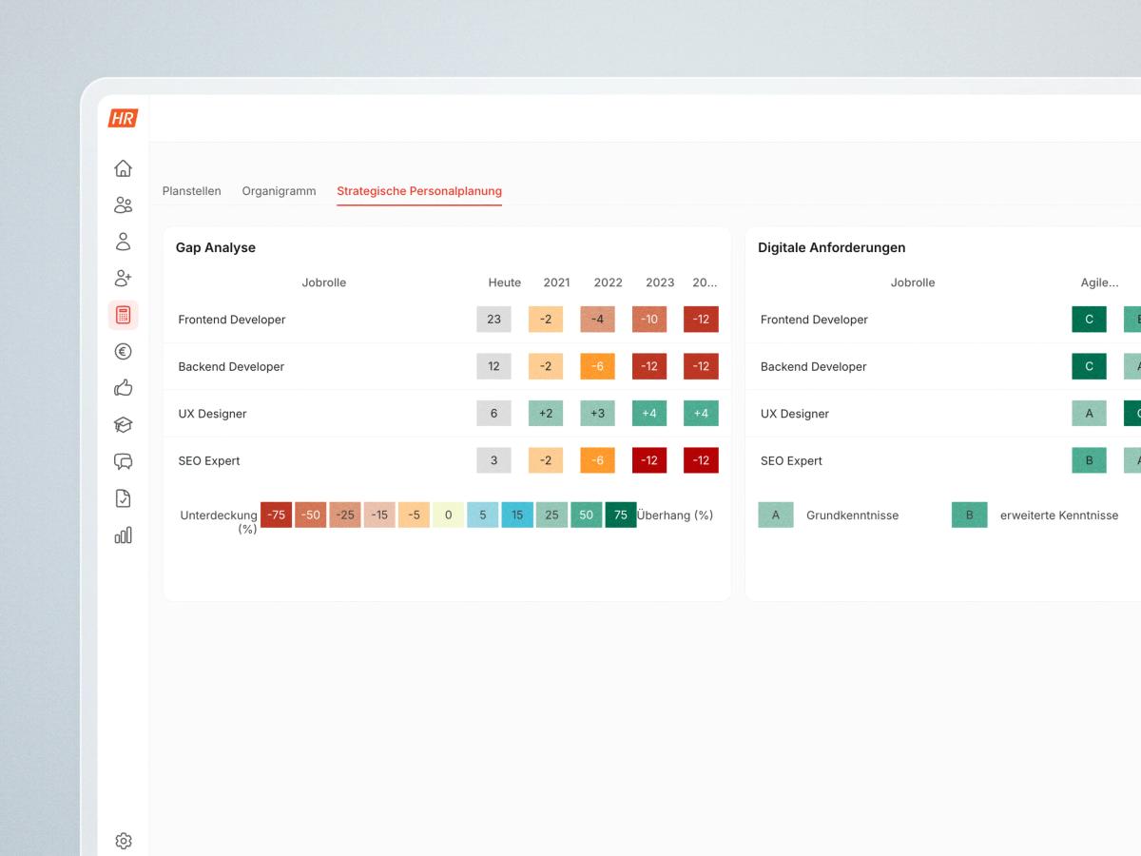The height and width of the screenshot is (856, 1141).
Task: Click UX Designer 2021 cell +2
Action: pos(546,414)
